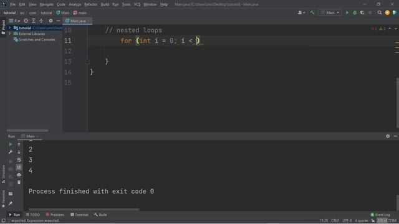
Task: Run the Main configuration from the top toolbar
Action: point(347,12)
